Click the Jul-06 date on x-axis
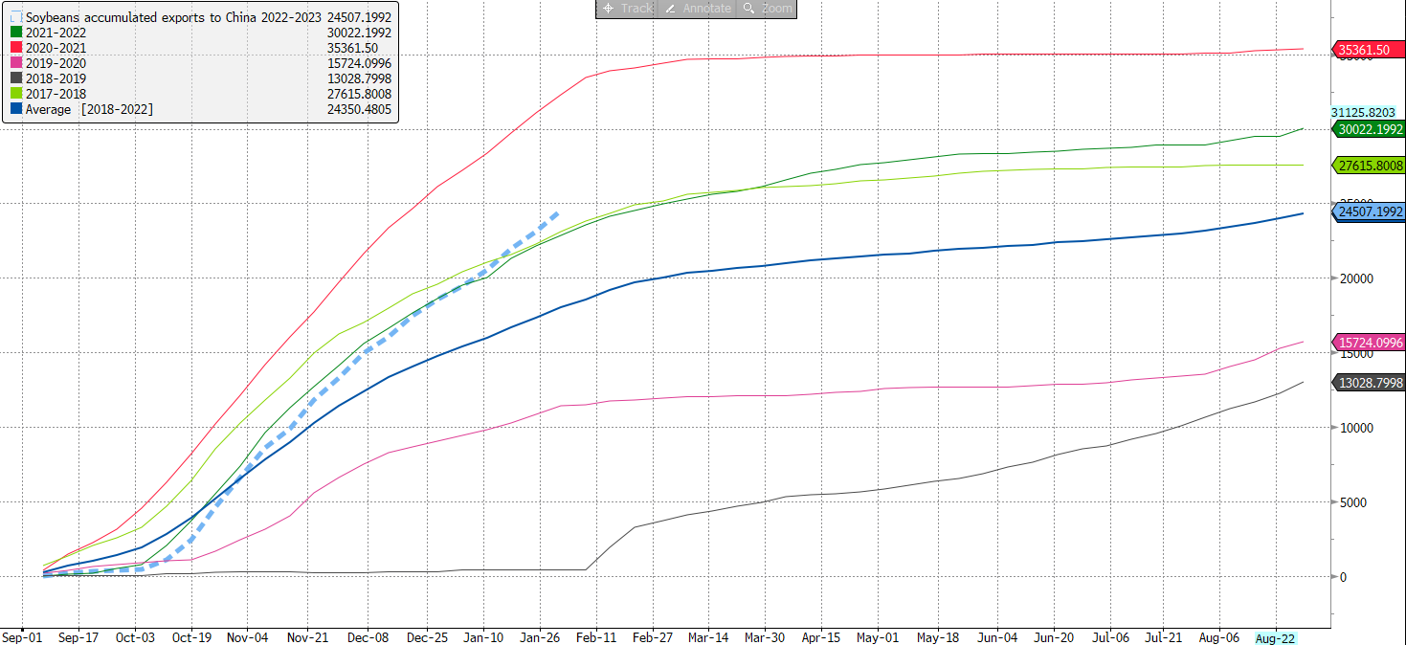This screenshot has width=1406, height=645. click(1110, 637)
